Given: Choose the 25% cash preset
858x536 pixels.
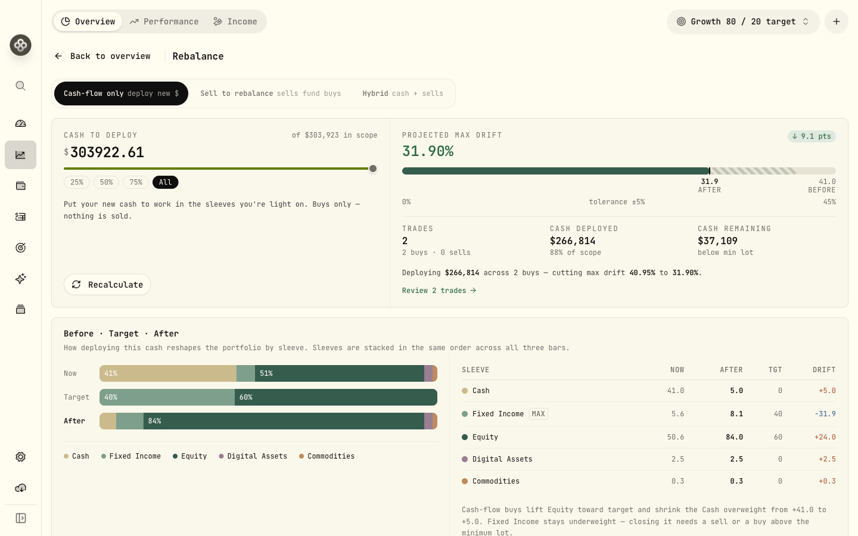Looking at the screenshot, I should coord(77,182).
